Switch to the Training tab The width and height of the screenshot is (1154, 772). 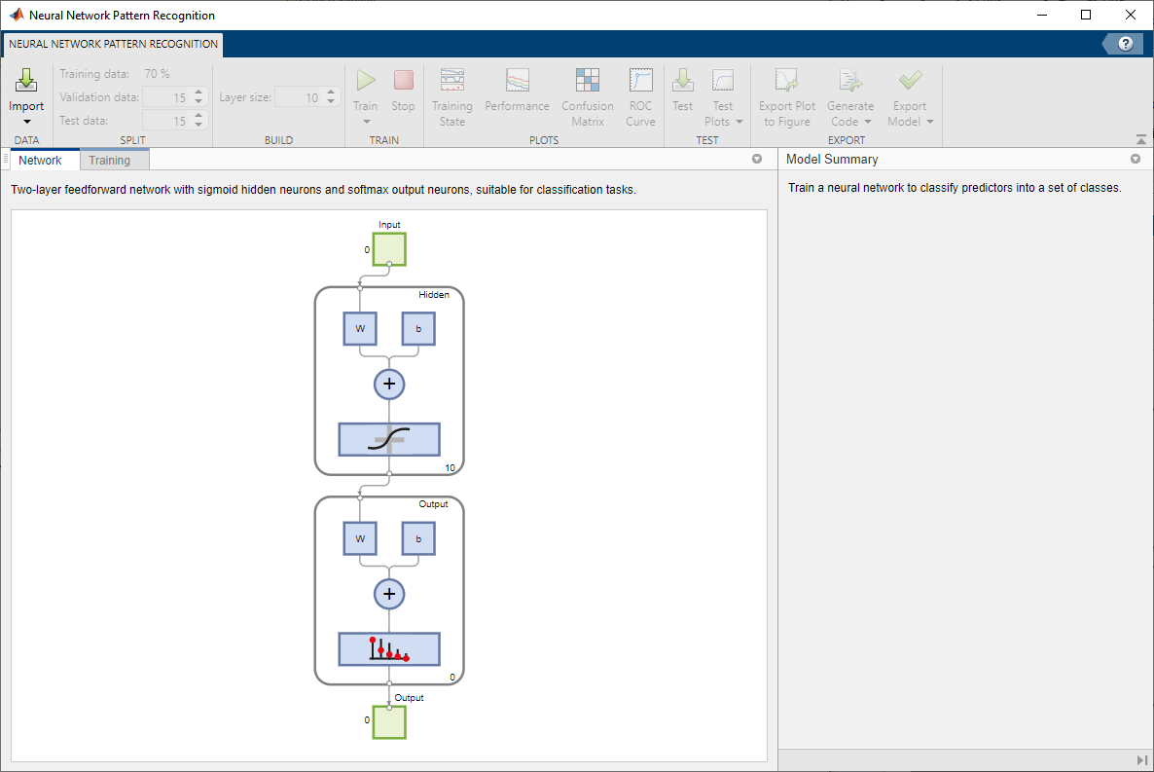click(114, 159)
